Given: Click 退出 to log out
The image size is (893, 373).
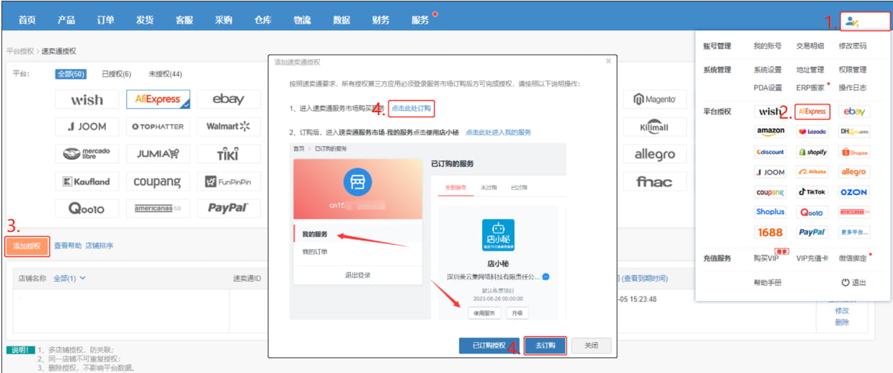Looking at the screenshot, I should point(853,283).
